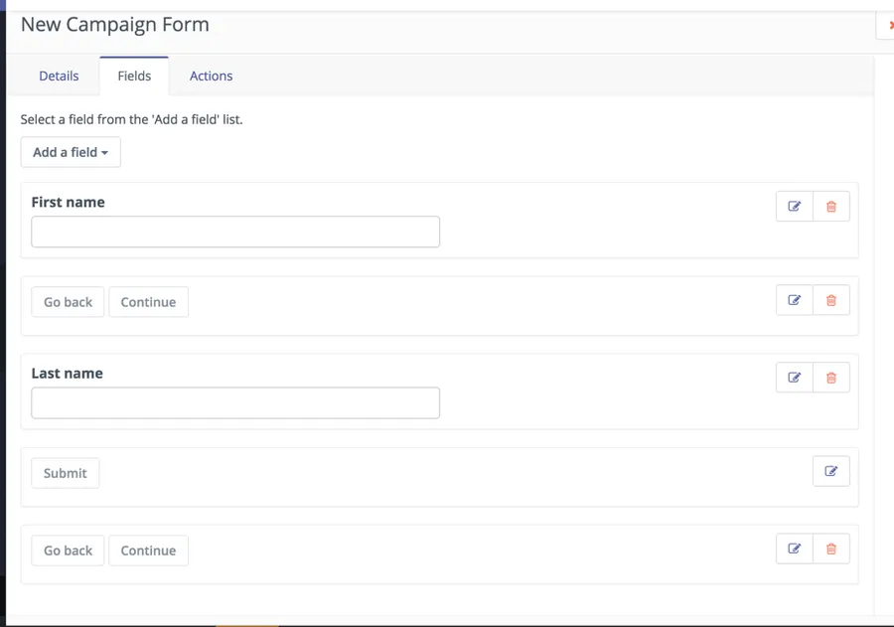Delete the first Go back/Continue row

coord(831,300)
